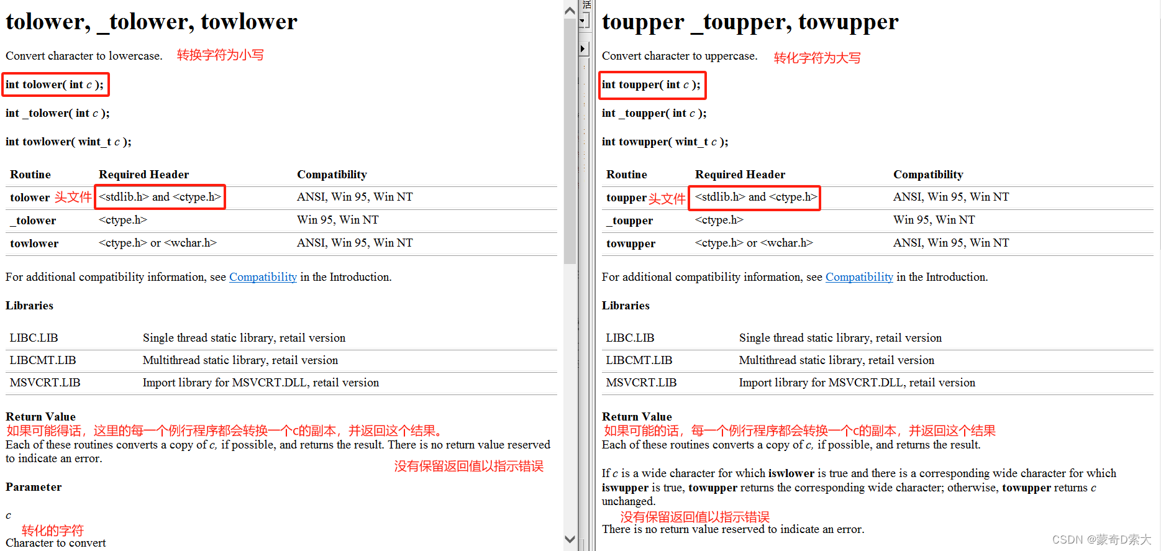Click the prototype "int _toupper( int c );"
This screenshot has width=1161, height=551.
click(x=654, y=113)
